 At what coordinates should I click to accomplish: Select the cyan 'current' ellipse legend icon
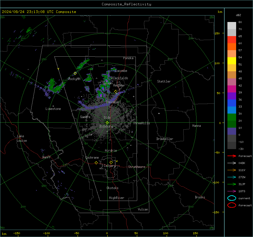coord(232,198)
